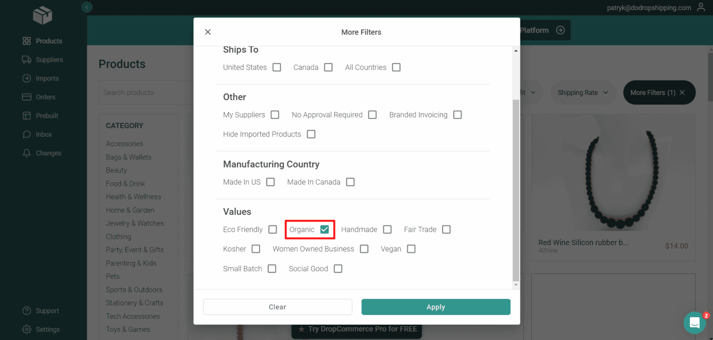Click the Imports icon in the sidebar

point(27,78)
